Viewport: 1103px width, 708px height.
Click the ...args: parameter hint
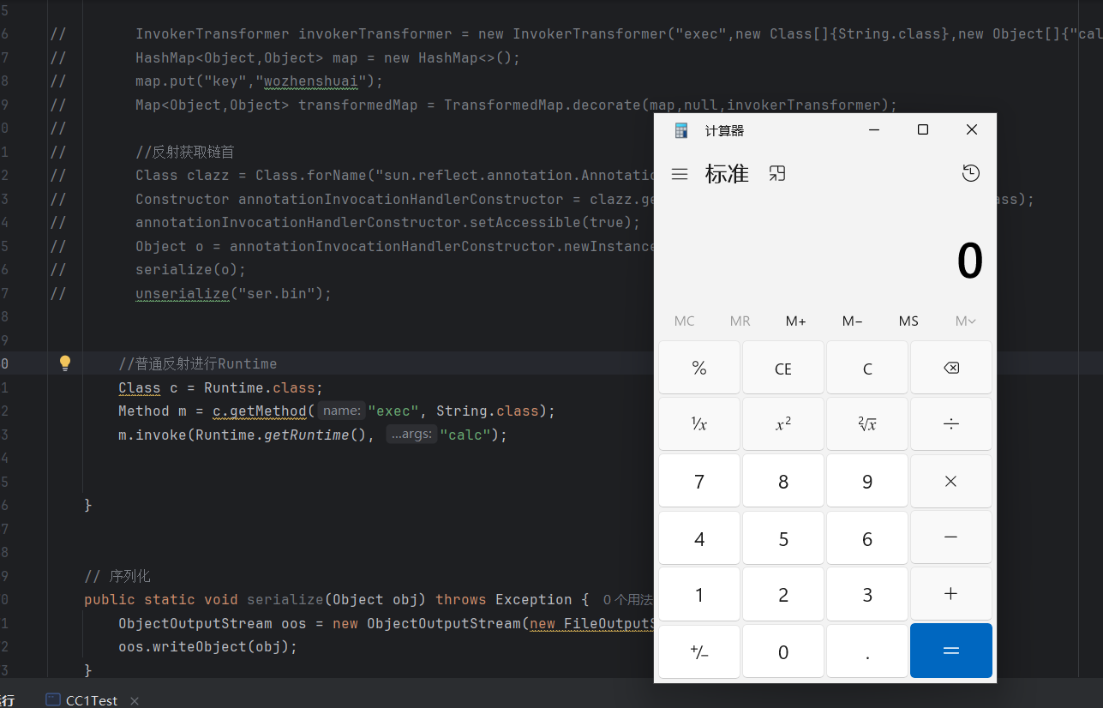(411, 435)
